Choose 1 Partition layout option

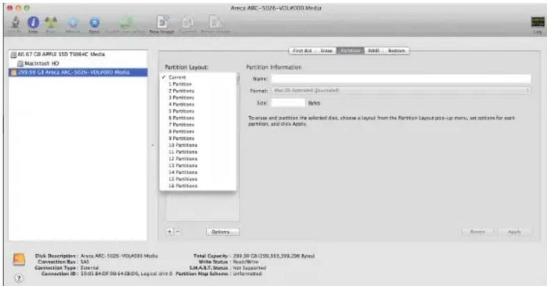click(198, 84)
